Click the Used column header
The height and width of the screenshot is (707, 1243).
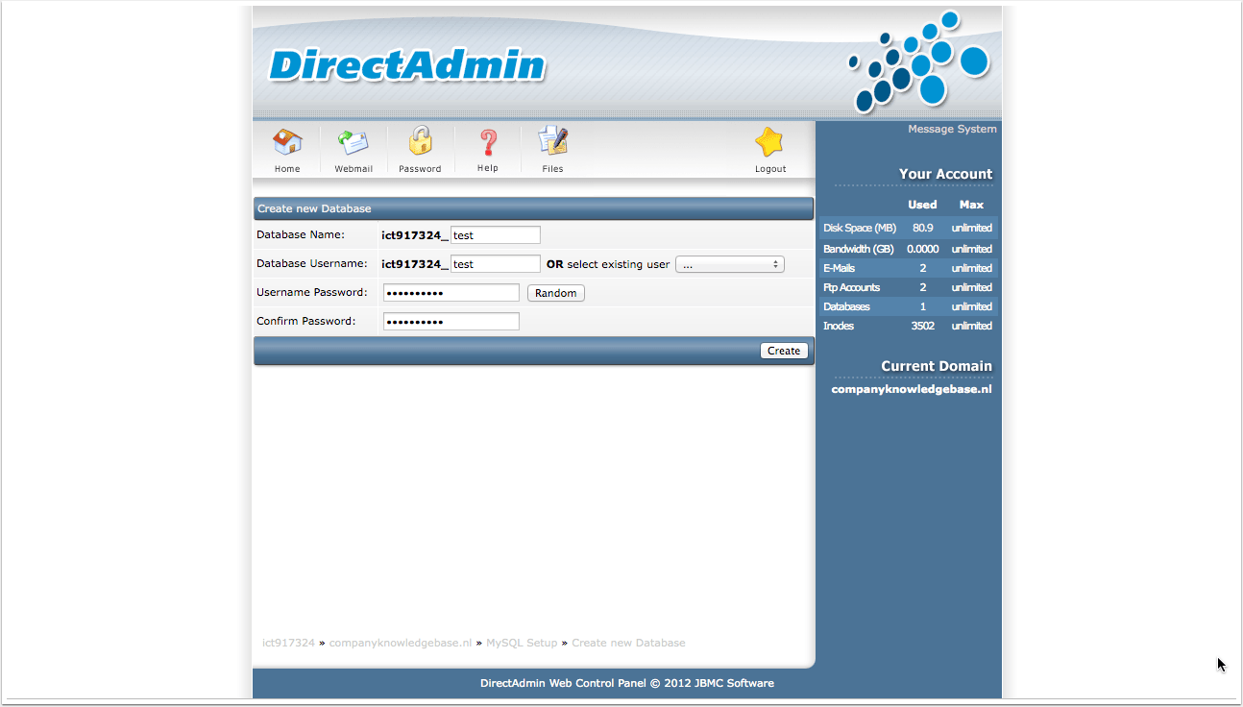coord(922,205)
